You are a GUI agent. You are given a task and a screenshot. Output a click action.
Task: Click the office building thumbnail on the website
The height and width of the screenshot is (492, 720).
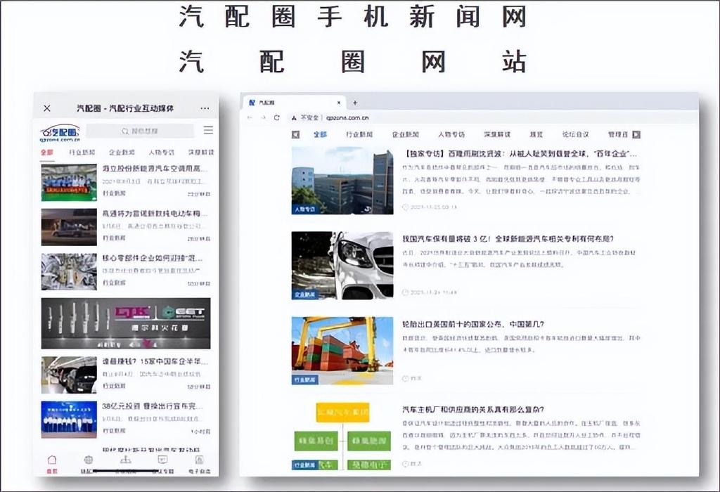point(342,181)
